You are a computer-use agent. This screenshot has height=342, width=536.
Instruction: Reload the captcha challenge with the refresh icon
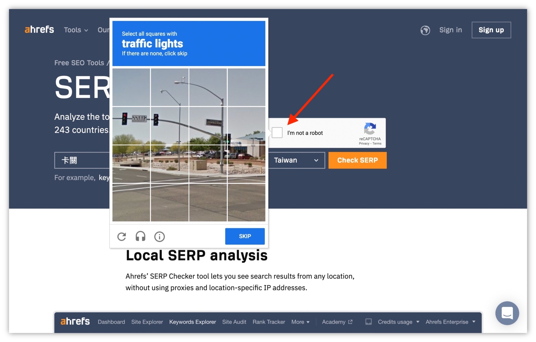coord(122,237)
